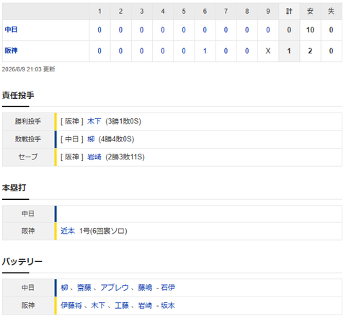
Task: Select アブレウ in 中日 battery list
Action: (115, 287)
